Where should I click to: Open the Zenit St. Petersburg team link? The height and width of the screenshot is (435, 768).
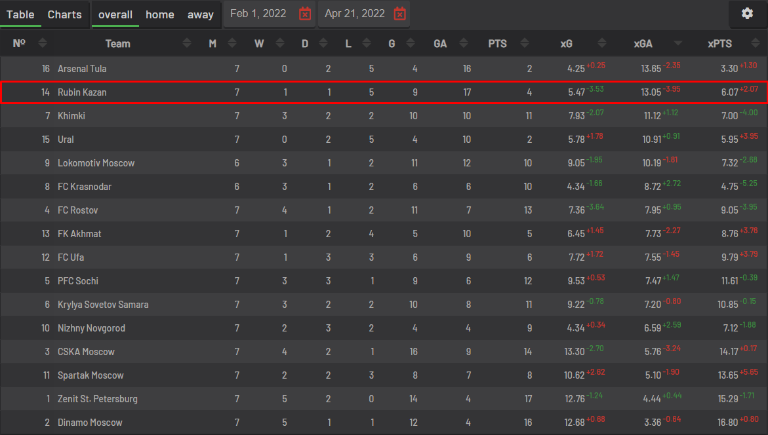[98, 399]
